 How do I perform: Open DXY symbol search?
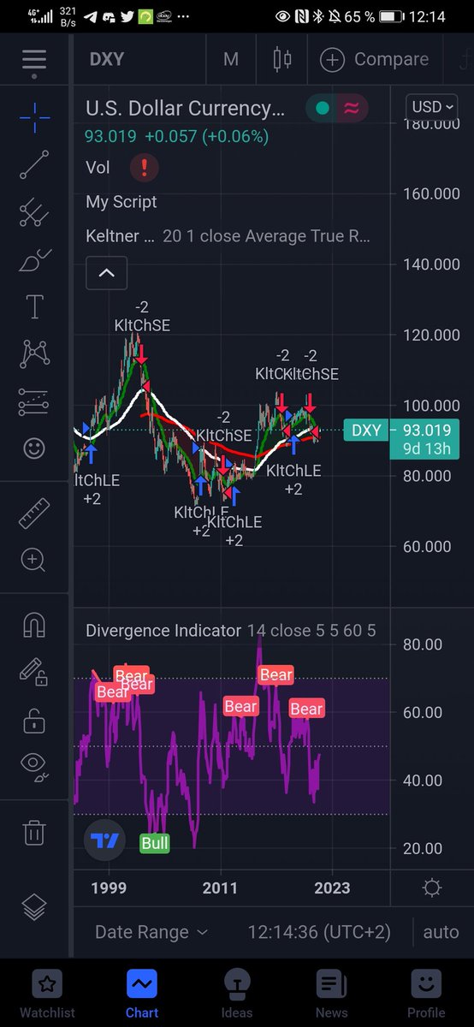click(x=107, y=59)
